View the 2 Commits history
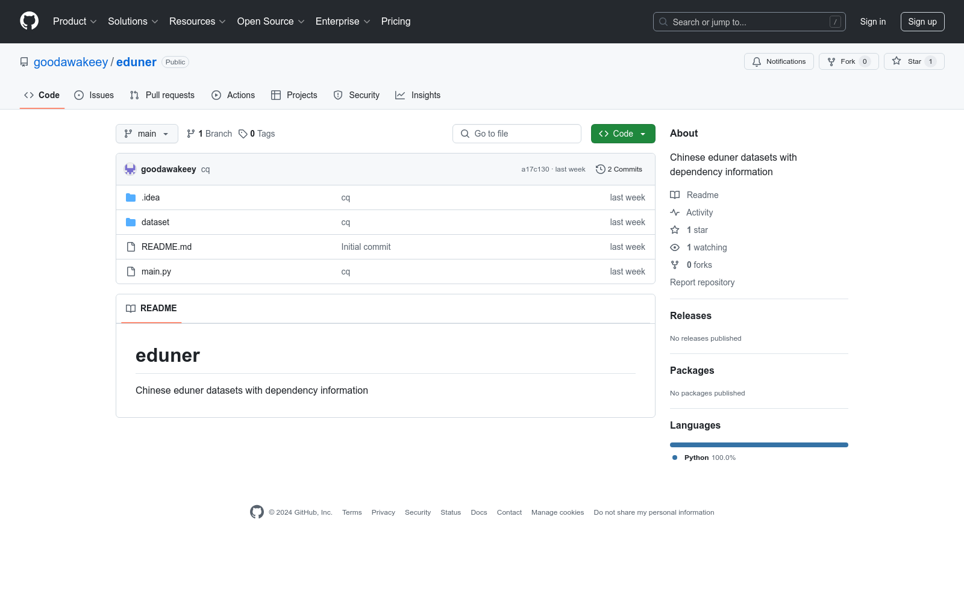 [619, 169]
